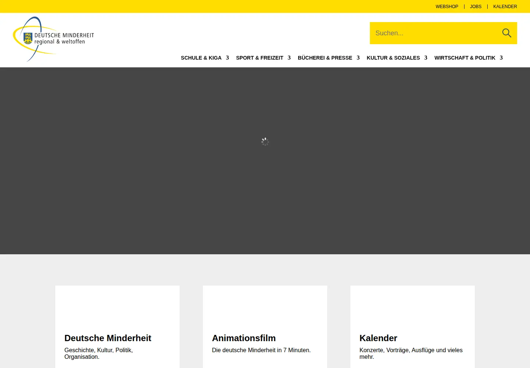Expand dropdown arrow next to KULTUR & SOZIALES
This screenshot has height=368, width=530.
[x=426, y=58]
